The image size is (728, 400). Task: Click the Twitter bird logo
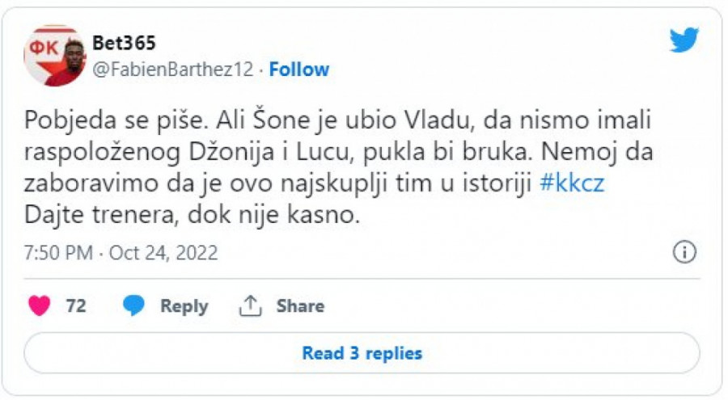[684, 40]
